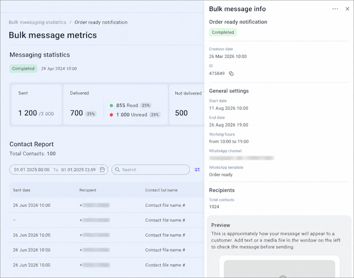
Task: Click the Completed badge under Messaging statistics
Action: tap(23, 69)
